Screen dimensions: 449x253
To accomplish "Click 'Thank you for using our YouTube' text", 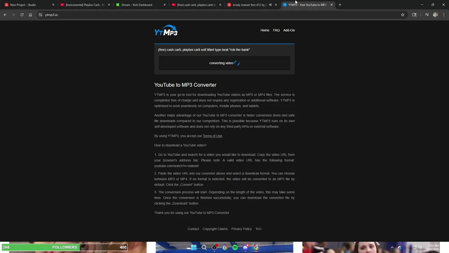I will point(192,213).
